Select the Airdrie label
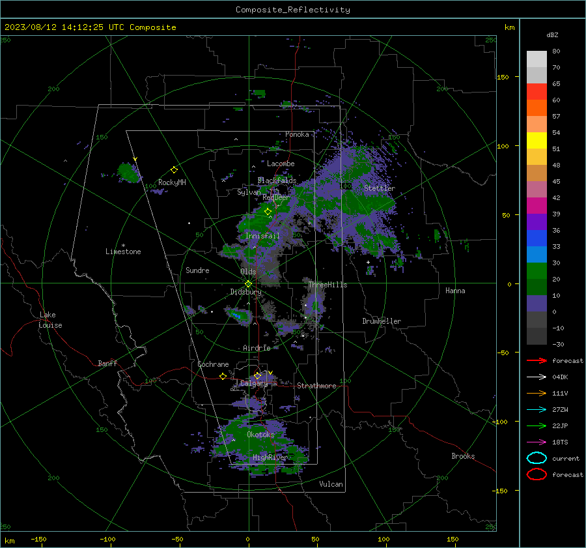The width and height of the screenshot is (586, 548). 257,348
